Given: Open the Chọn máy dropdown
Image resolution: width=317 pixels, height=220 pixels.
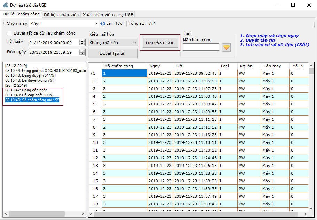Looking at the screenshot, I should point(96,24).
